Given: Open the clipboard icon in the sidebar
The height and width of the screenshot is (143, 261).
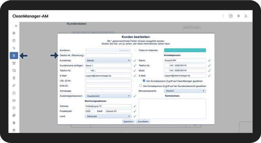Looking at the screenshot, I should [x=14, y=78].
